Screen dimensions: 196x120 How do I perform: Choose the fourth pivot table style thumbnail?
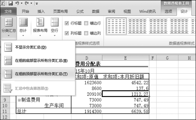click(179, 26)
